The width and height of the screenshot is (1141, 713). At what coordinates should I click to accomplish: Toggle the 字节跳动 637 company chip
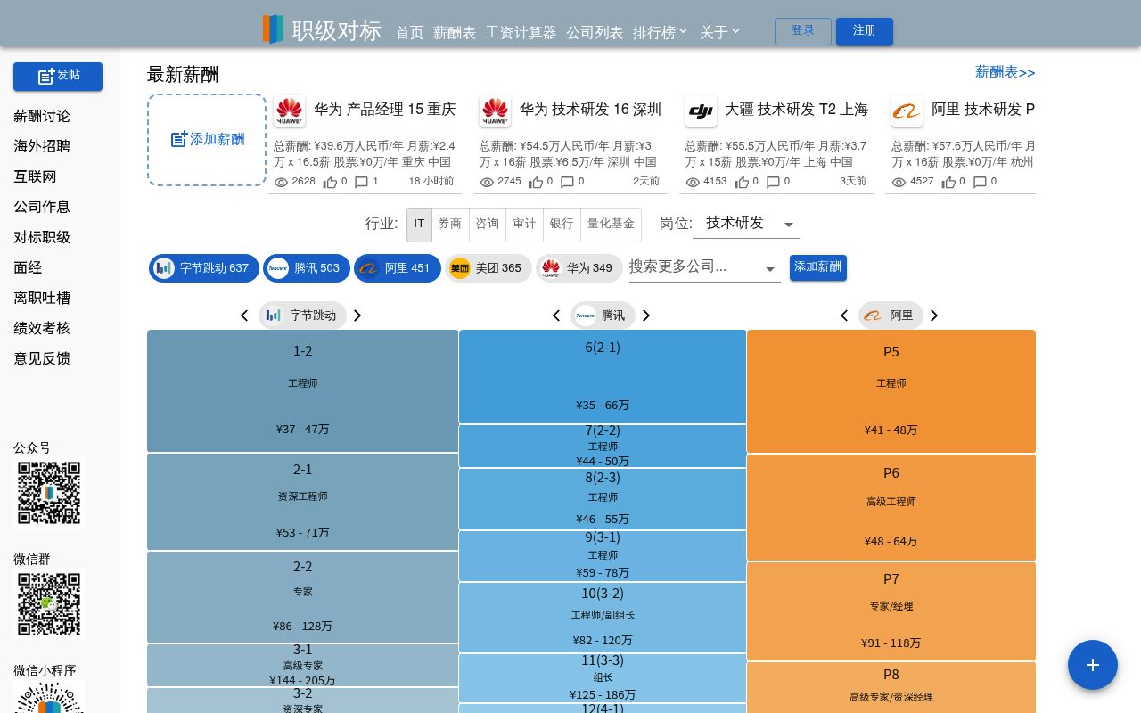(204, 268)
